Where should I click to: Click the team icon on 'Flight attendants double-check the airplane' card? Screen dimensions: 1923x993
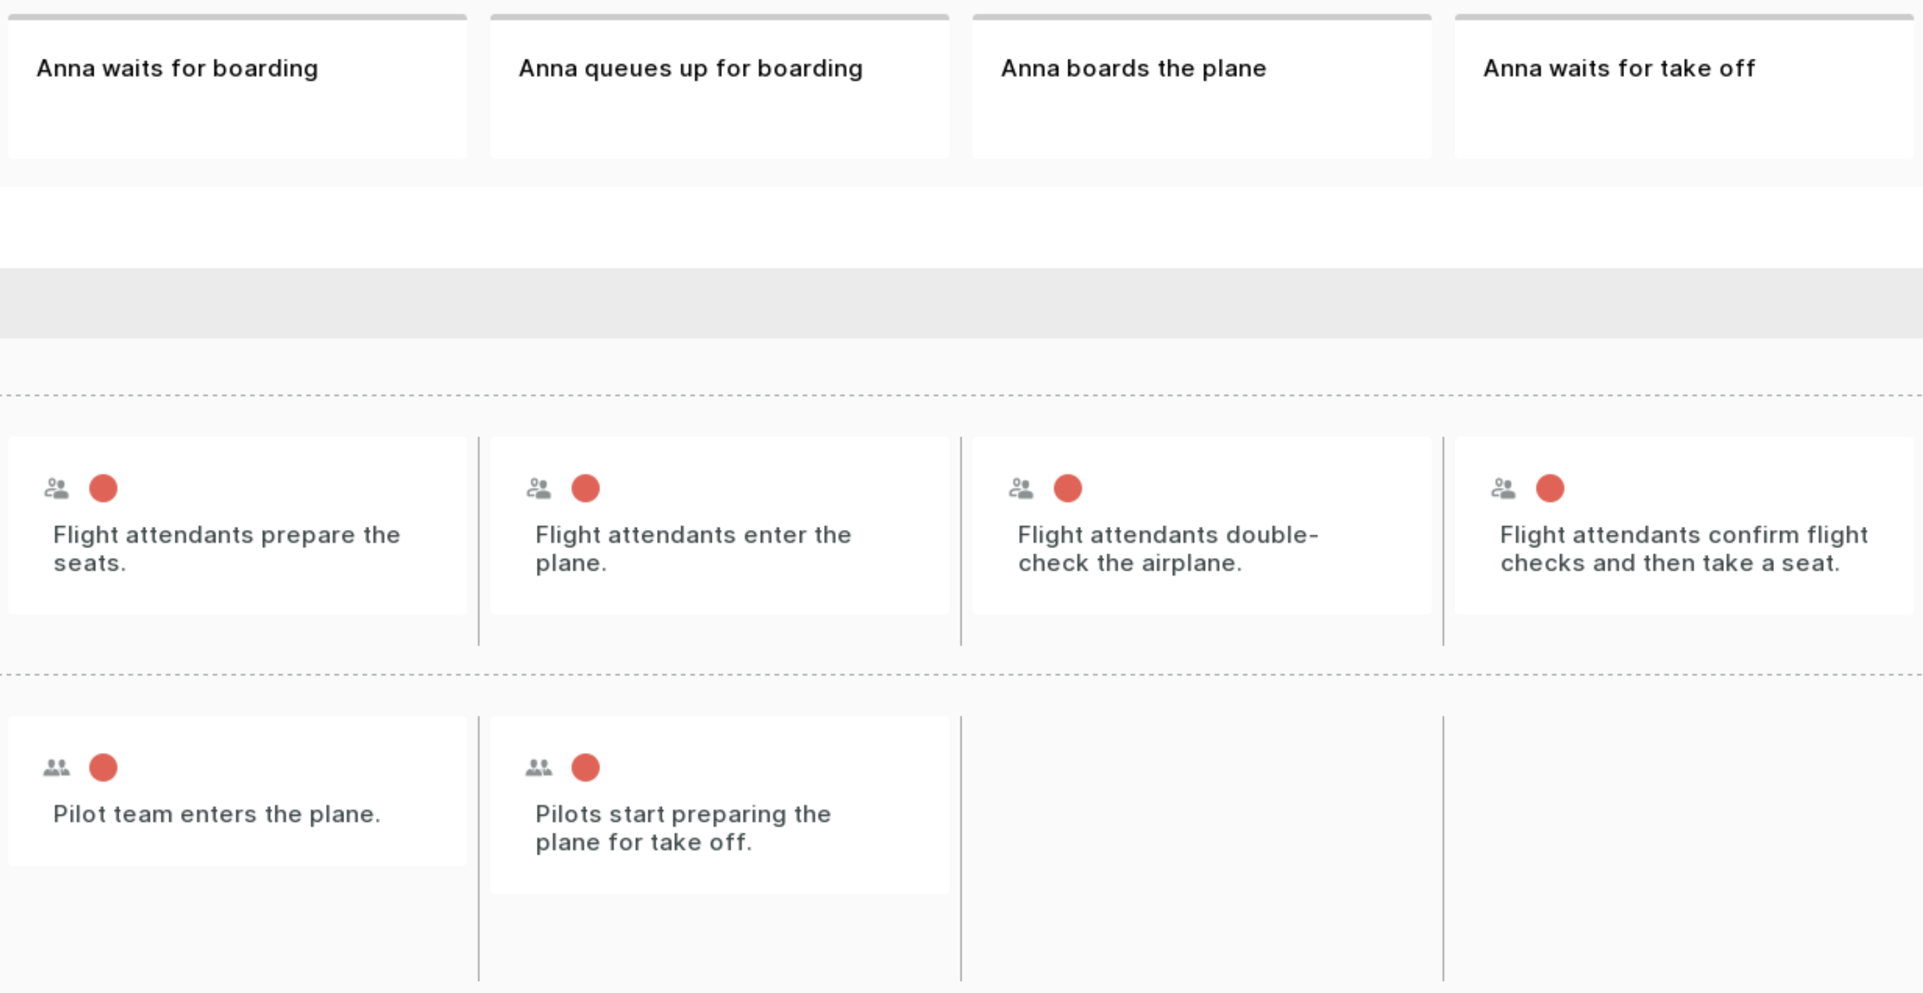(x=1021, y=489)
